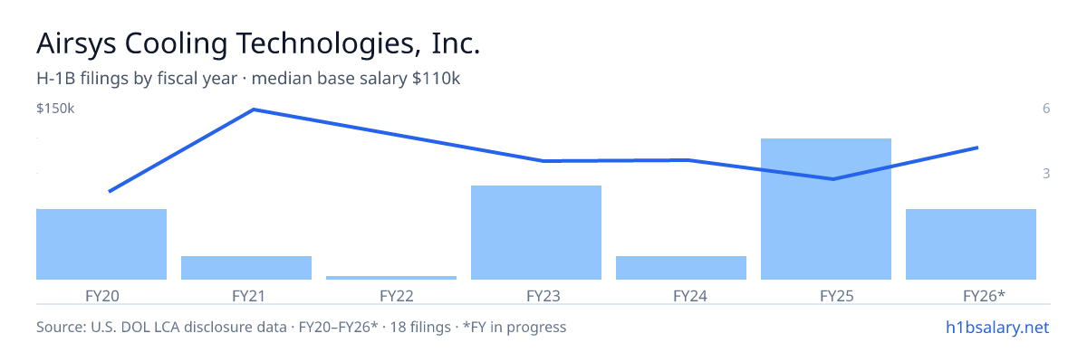
Task: Click the tallest FY25 filings bar
Action: pyautogui.click(x=826, y=209)
